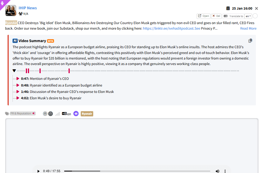Play from 4:02 Elon Musk's desire to buy
This screenshot has height=173, width=264.
pyautogui.click(x=18, y=98)
